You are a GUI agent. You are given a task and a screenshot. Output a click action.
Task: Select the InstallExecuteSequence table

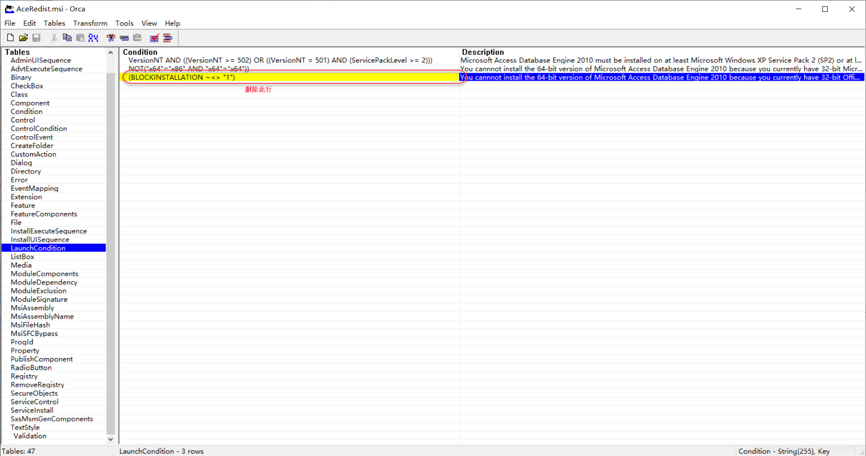[49, 231]
